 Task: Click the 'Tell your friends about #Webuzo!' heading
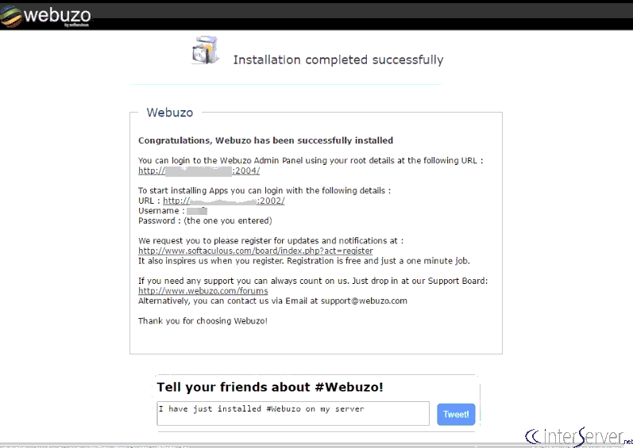click(x=270, y=387)
